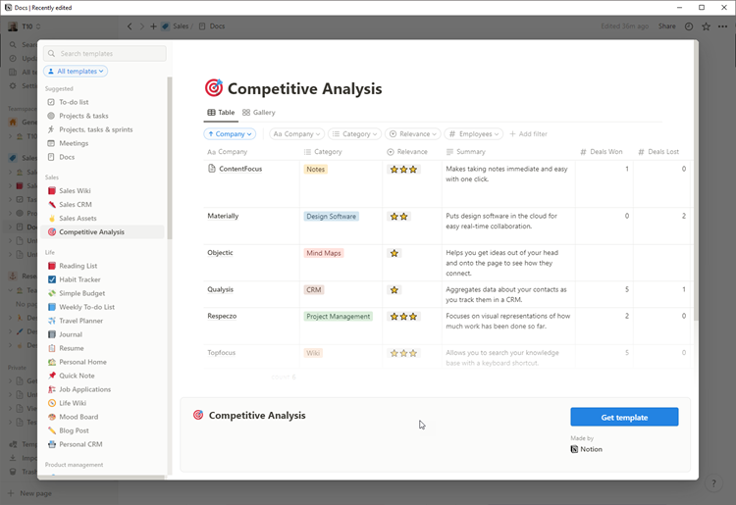Open the Employees filter dropdown
This screenshot has width=736, height=505.
pyautogui.click(x=473, y=134)
